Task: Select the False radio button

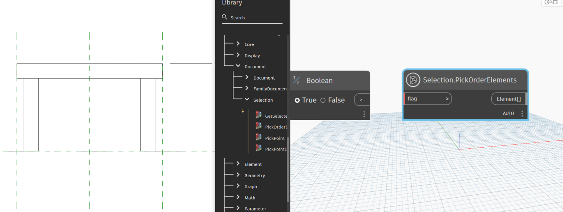Action: click(x=323, y=100)
